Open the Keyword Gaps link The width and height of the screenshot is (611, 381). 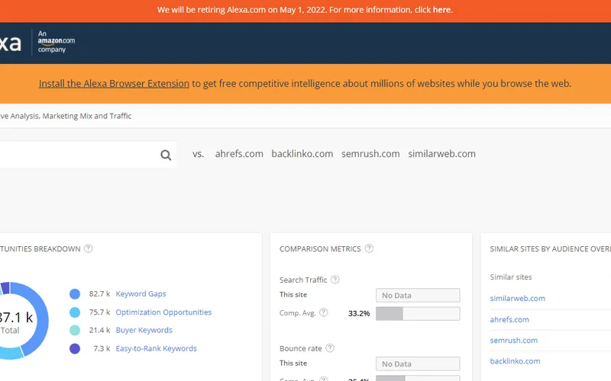click(x=141, y=294)
